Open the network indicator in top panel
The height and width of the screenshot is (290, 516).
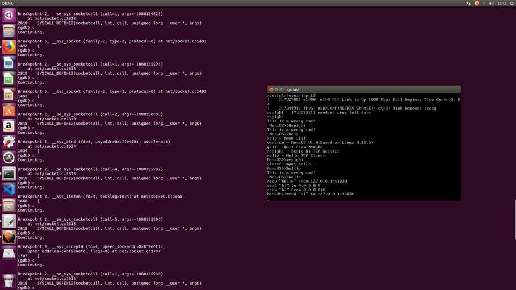pyautogui.click(x=468, y=3)
